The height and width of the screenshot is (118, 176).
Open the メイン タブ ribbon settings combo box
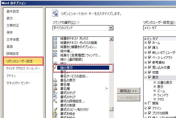[x=160, y=28]
